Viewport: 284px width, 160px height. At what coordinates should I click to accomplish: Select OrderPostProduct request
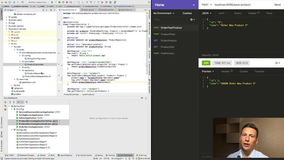tap(174, 28)
